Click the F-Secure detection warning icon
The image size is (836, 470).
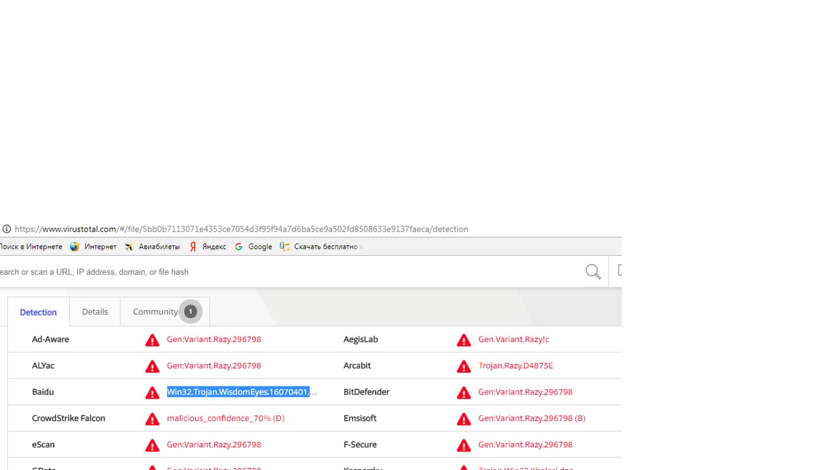[464, 445]
